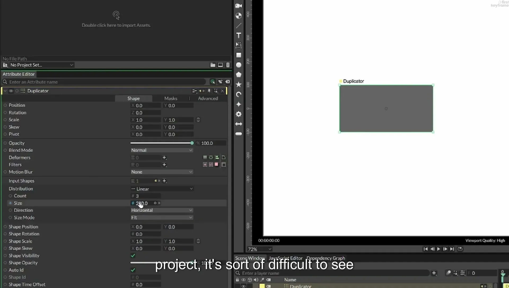The image size is (509, 288).
Task: Open the Direction Horizontal dropdown
Action: pos(162,210)
